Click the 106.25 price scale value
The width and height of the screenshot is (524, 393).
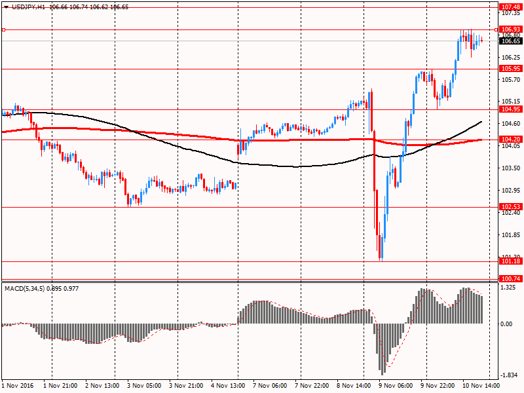click(x=511, y=58)
